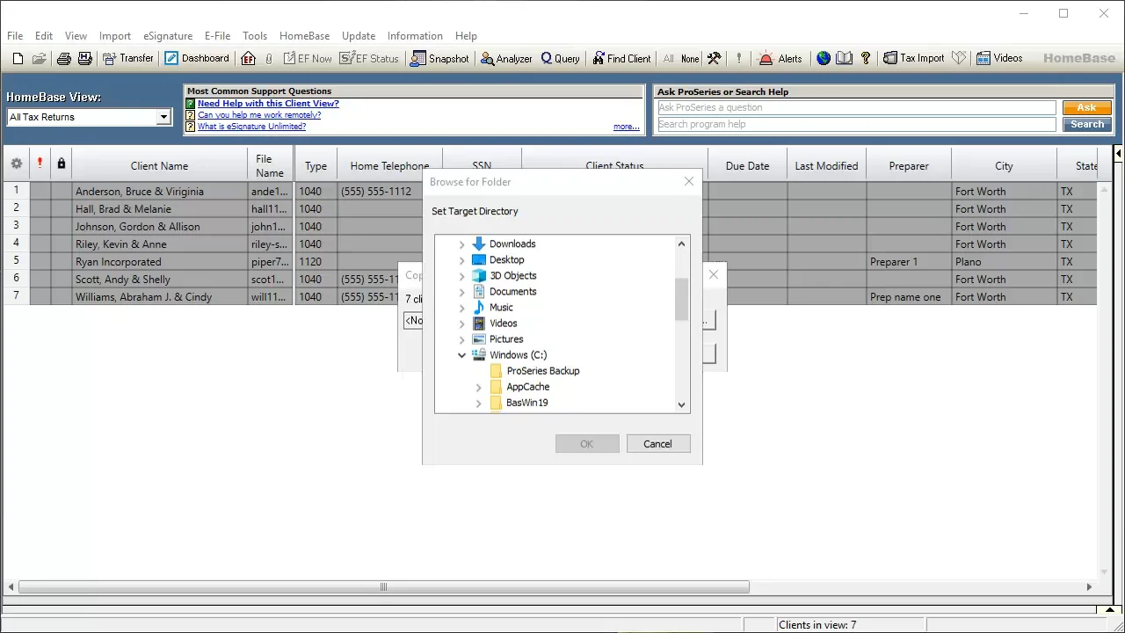
Task: Click the yellow question mark help icon
Action: tap(866, 59)
